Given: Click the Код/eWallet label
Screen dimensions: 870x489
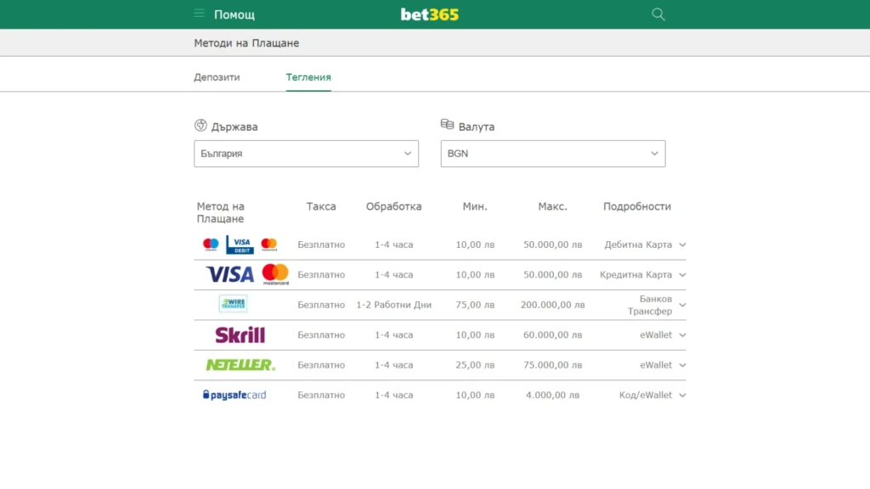Looking at the screenshot, I should pos(646,395).
